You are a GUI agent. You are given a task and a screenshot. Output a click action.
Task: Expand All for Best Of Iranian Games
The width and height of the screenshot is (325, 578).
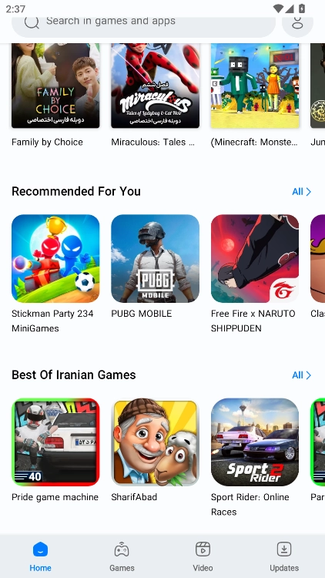point(301,375)
